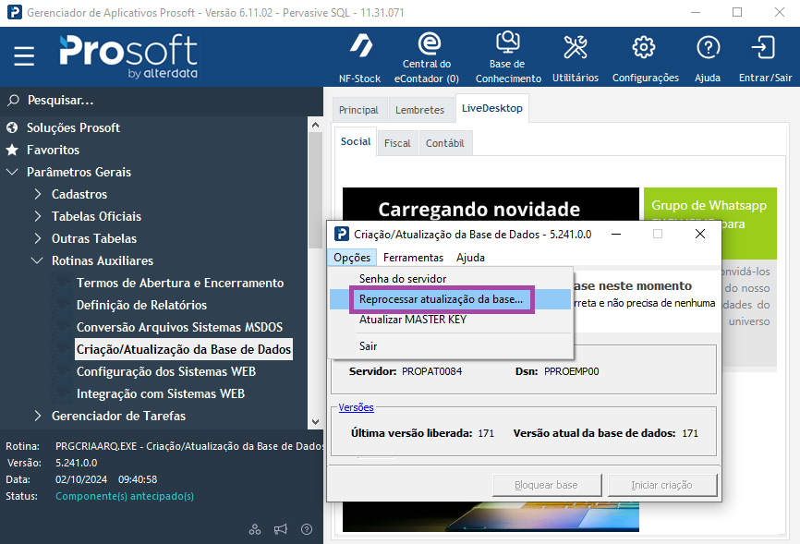The height and width of the screenshot is (544, 800).
Task: Click the Pesquisar search field
Action: (x=162, y=100)
